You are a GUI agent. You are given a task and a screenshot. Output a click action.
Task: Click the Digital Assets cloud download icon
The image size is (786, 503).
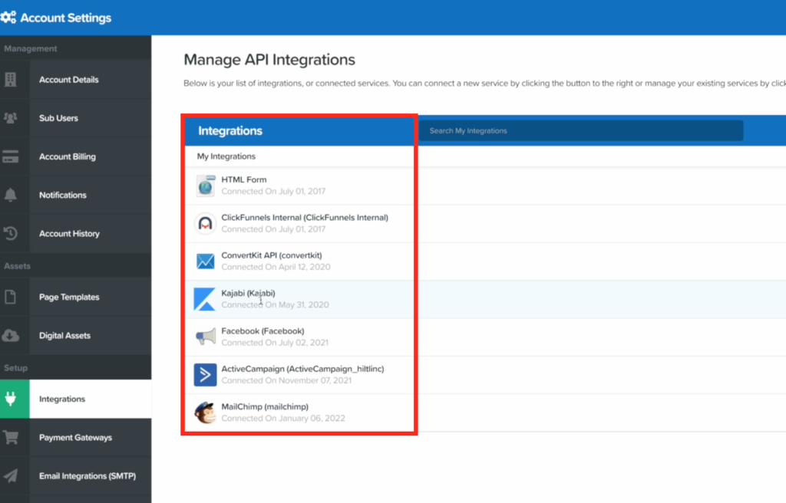pyautogui.click(x=11, y=336)
